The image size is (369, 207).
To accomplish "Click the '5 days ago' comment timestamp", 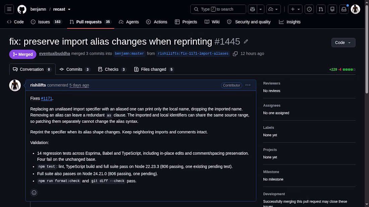I will 79,85.
